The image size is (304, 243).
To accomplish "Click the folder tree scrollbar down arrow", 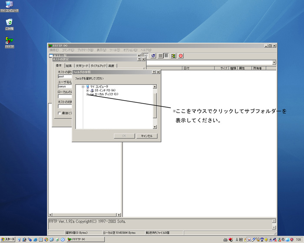I will click(x=155, y=127).
